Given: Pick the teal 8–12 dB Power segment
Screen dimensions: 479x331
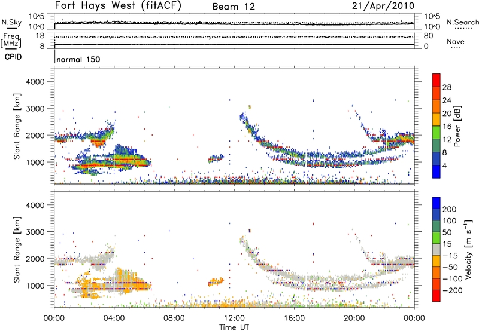Looking at the screenshot, I should coord(436,146).
